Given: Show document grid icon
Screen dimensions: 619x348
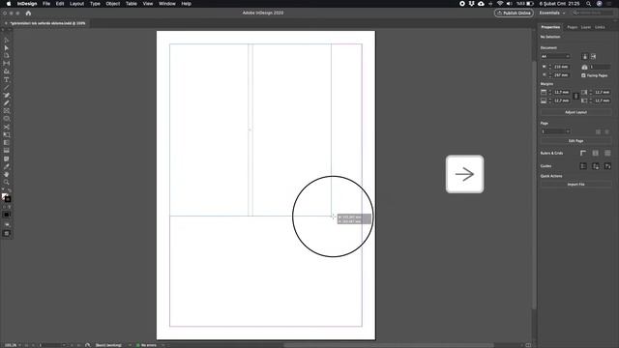Looking at the screenshot, I should 607,153.
